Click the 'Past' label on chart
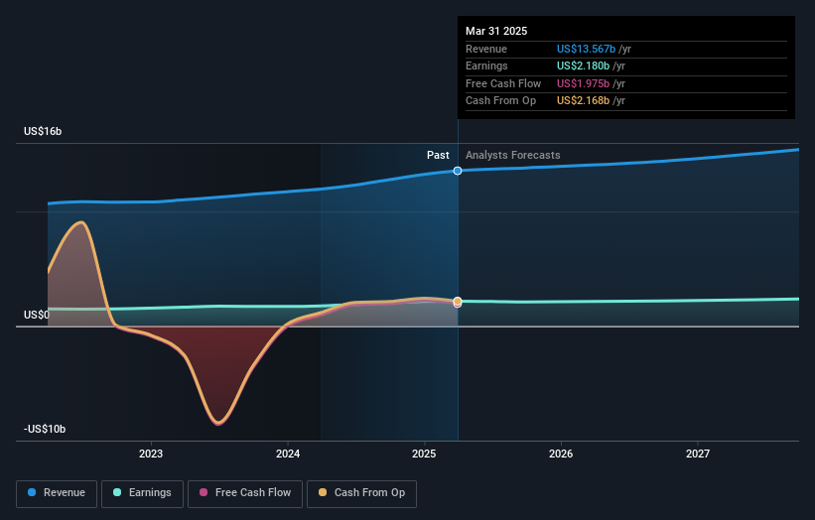 point(438,155)
